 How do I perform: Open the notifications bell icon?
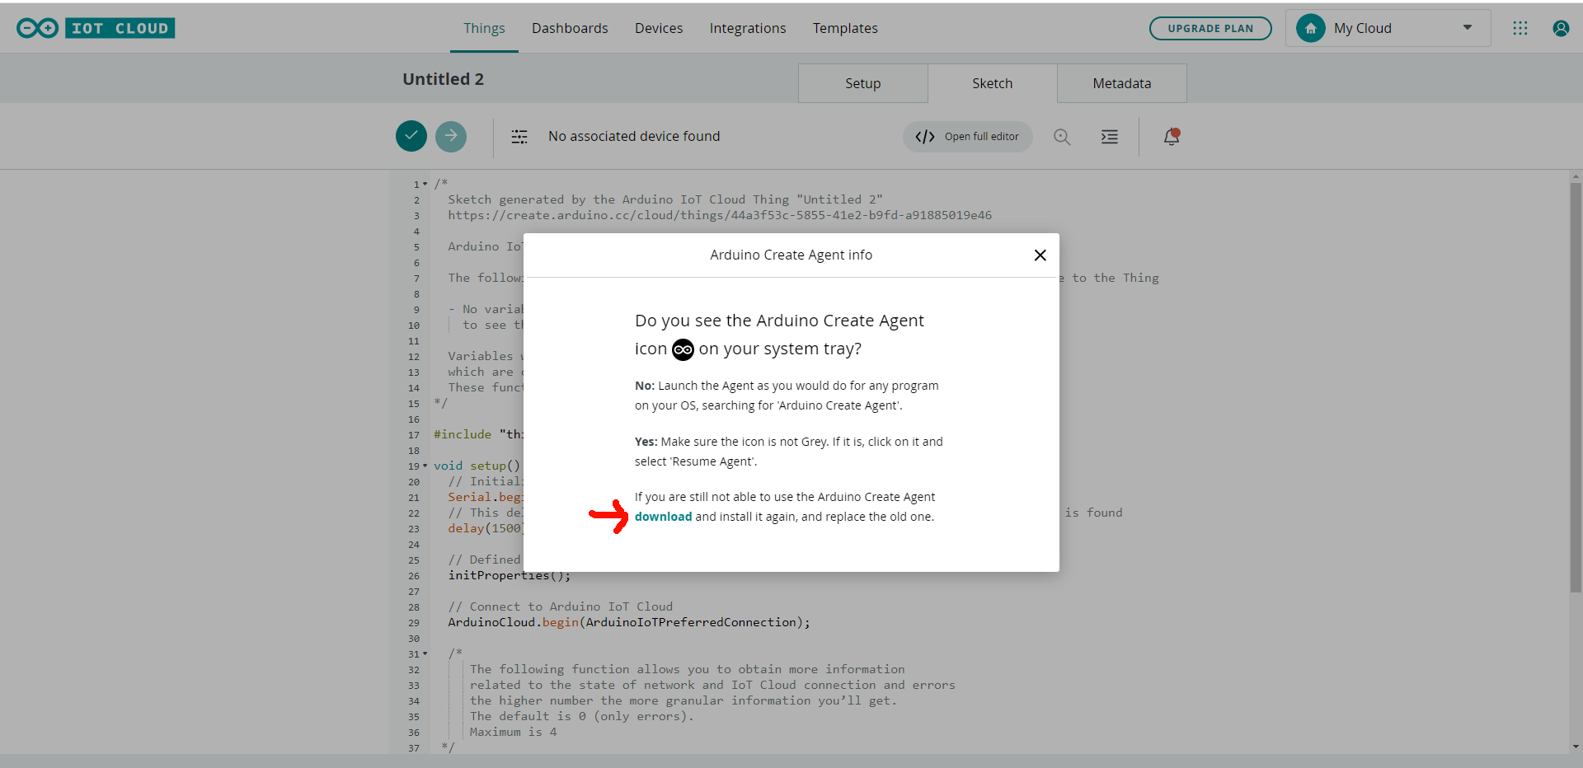(1172, 137)
